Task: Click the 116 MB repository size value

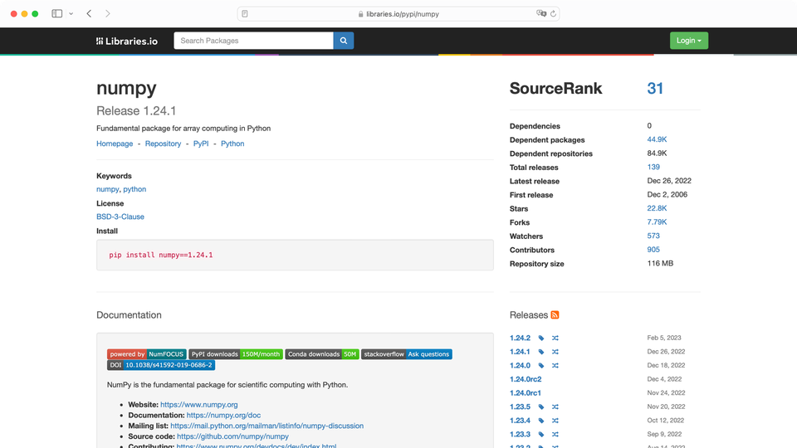Action: tap(660, 263)
